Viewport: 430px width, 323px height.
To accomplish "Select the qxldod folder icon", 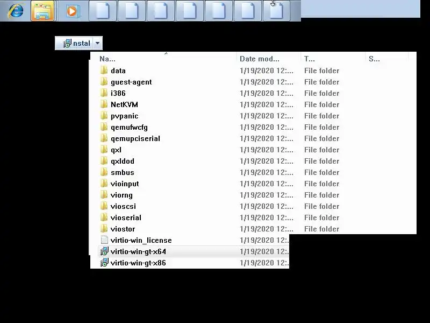I will click(104, 160).
